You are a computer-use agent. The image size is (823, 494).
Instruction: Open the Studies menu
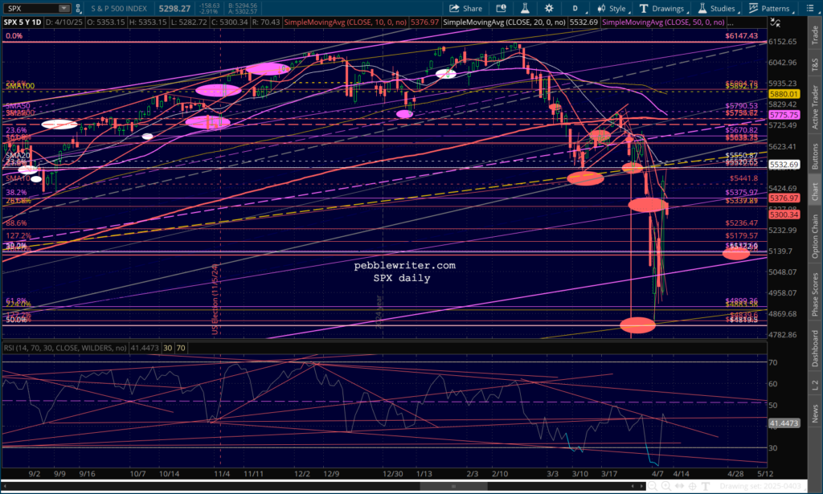[716, 8]
